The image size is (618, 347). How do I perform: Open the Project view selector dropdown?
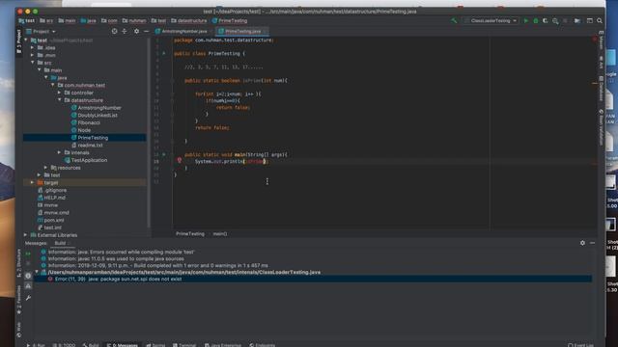pyautogui.click(x=41, y=31)
